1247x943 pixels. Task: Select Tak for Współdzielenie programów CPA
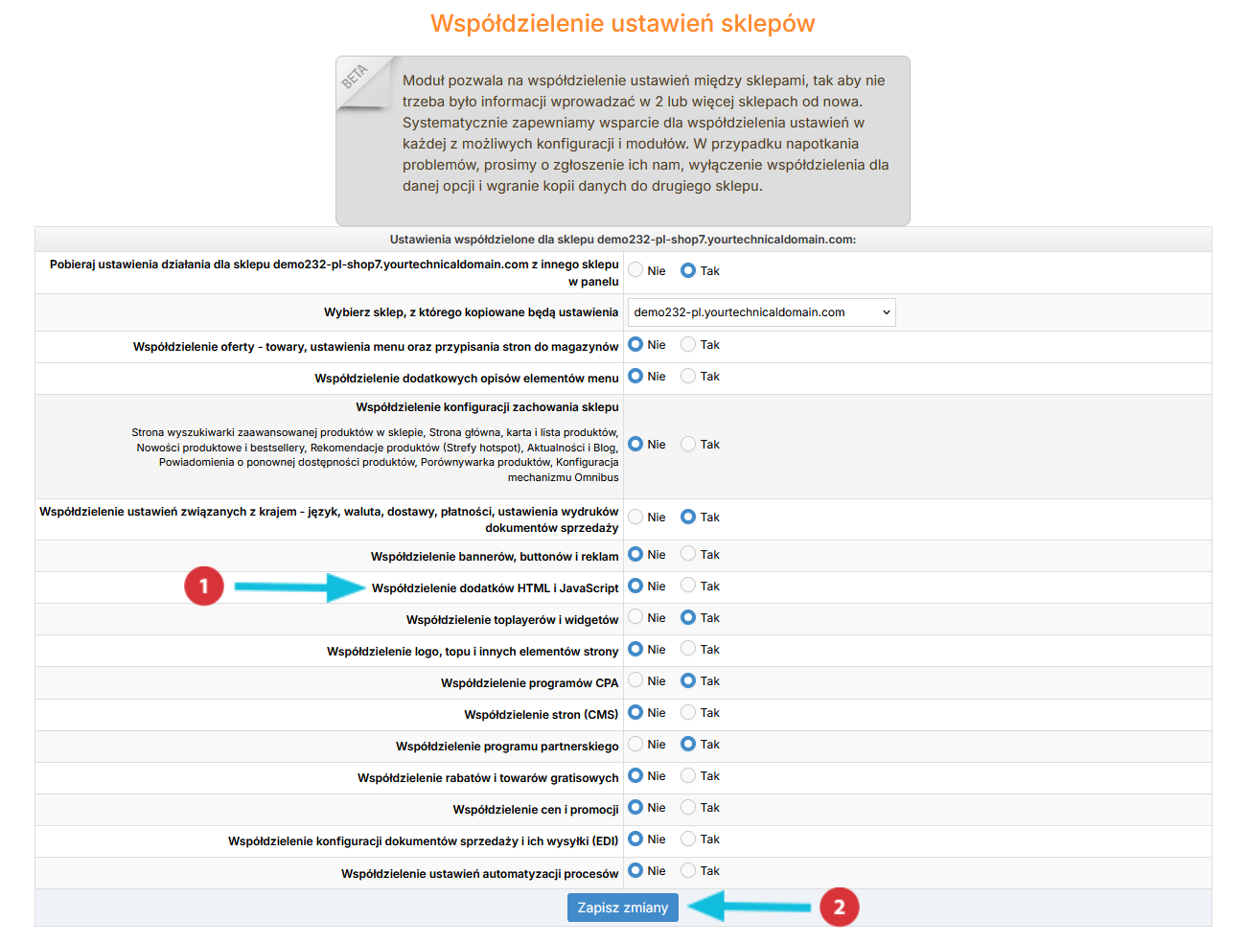click(x=688, y=680)
